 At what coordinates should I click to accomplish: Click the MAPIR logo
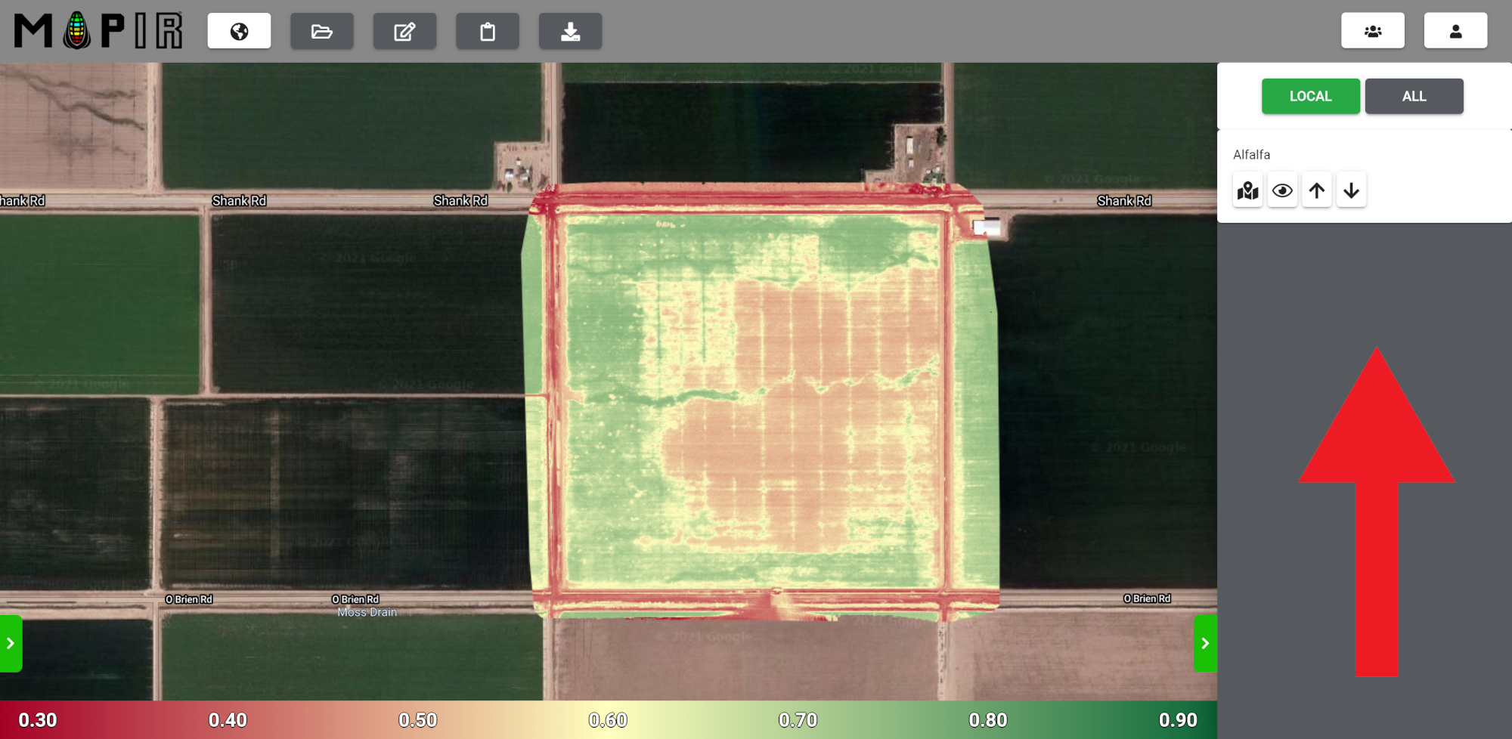98,31
